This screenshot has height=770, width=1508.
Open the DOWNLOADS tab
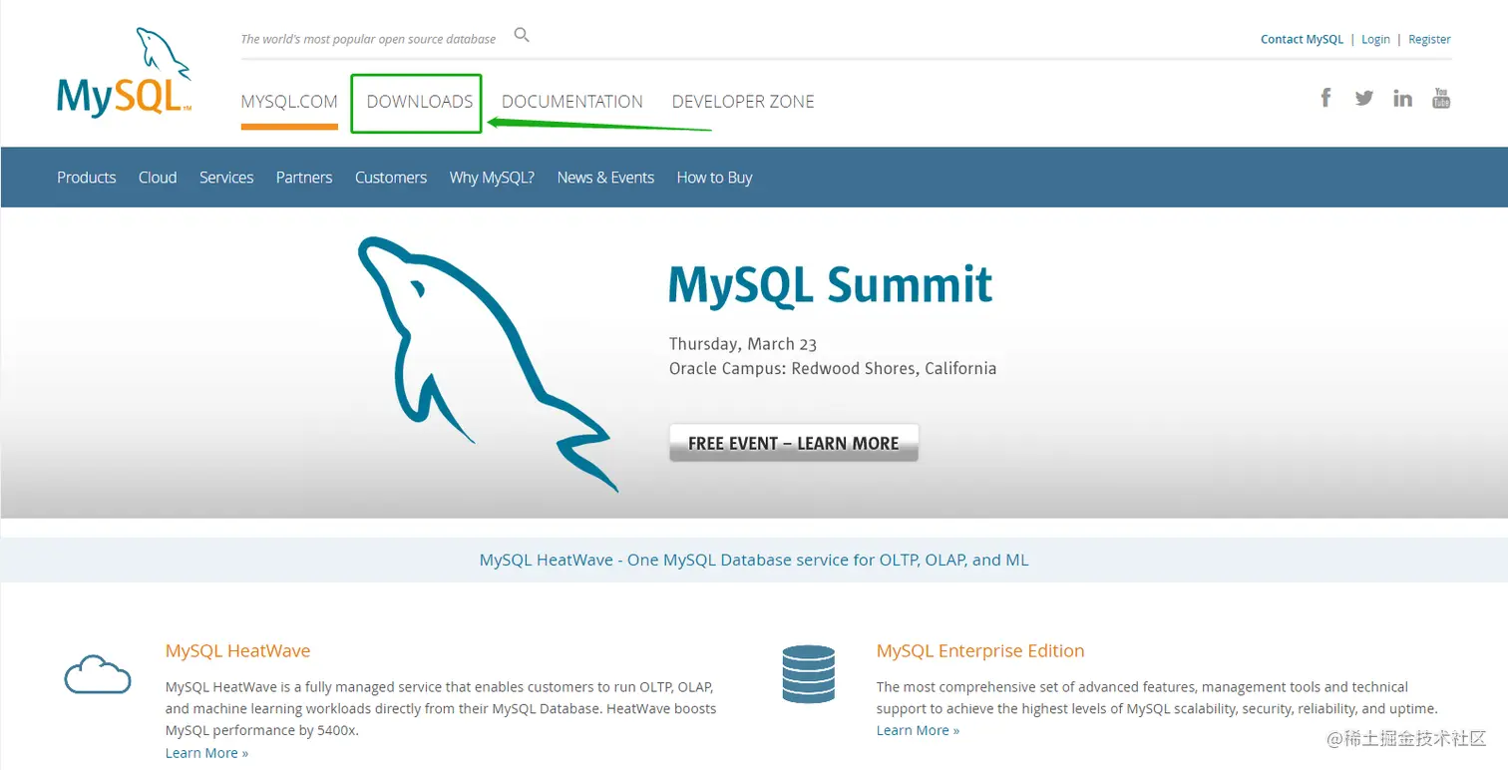coord(420,102)
